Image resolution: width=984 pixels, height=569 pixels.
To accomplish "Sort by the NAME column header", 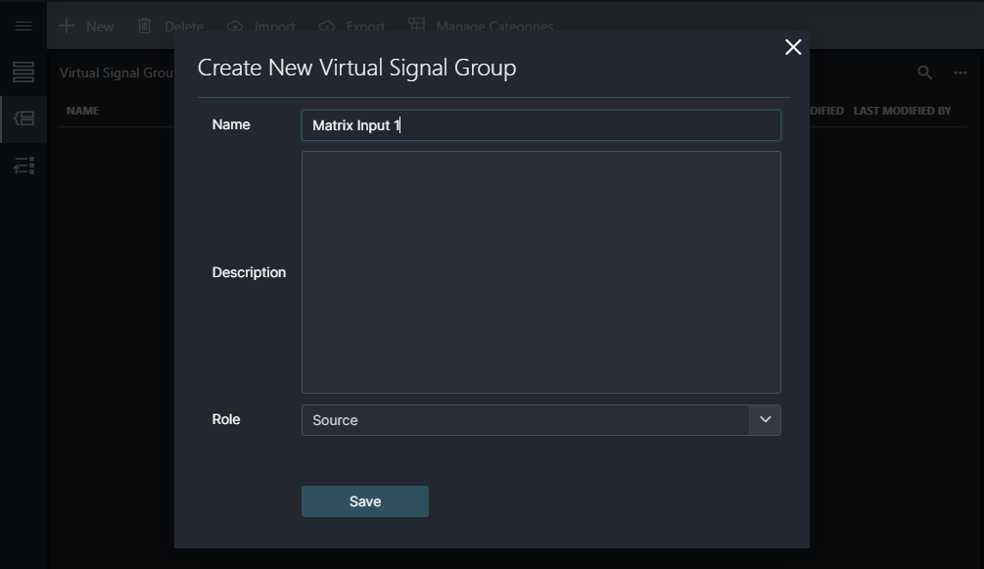I will 80,110.
